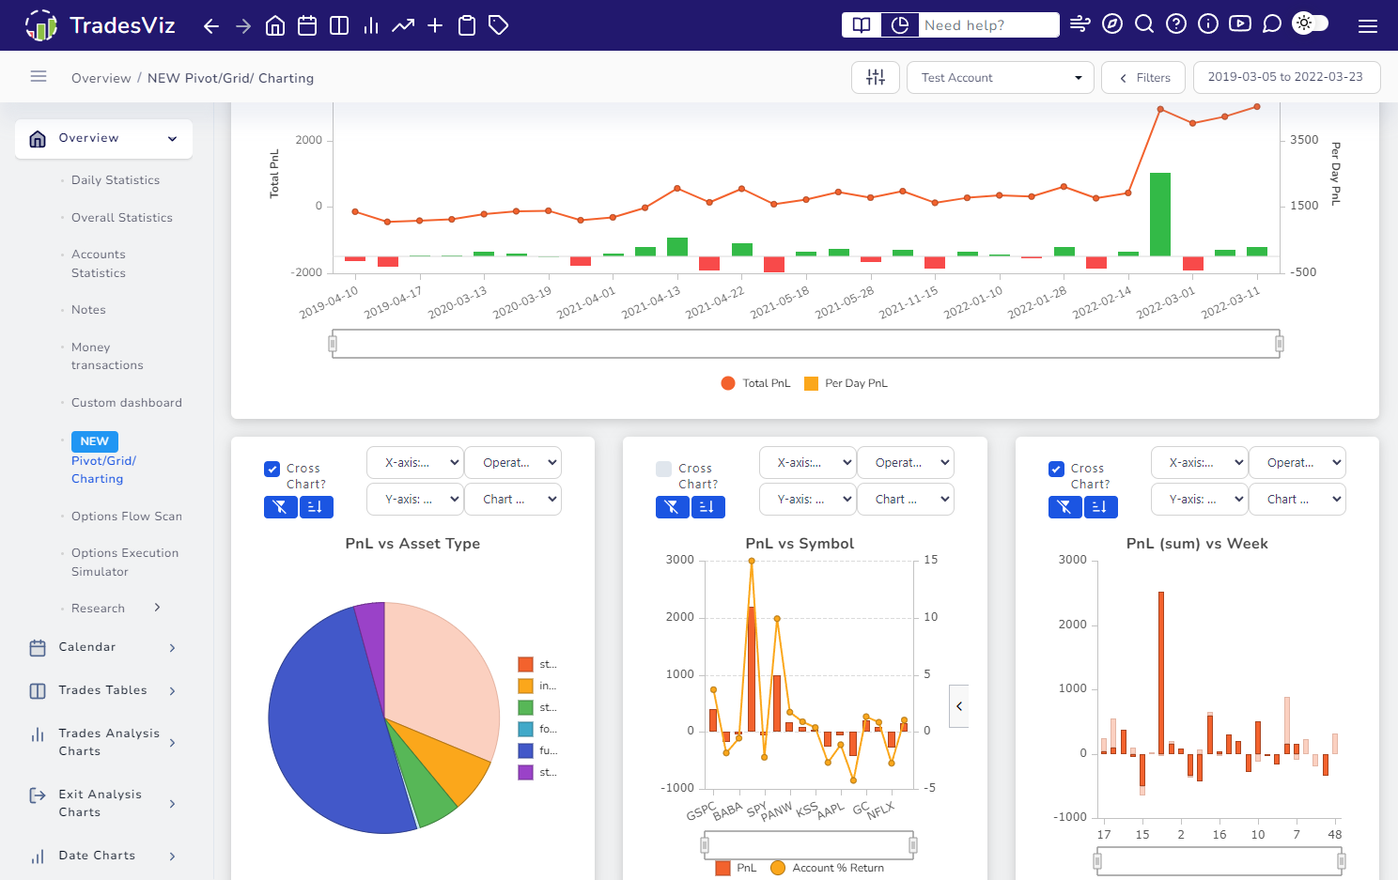Click the open book help icon
Viewport: 1398px width, 880px height.
[862, 25]
